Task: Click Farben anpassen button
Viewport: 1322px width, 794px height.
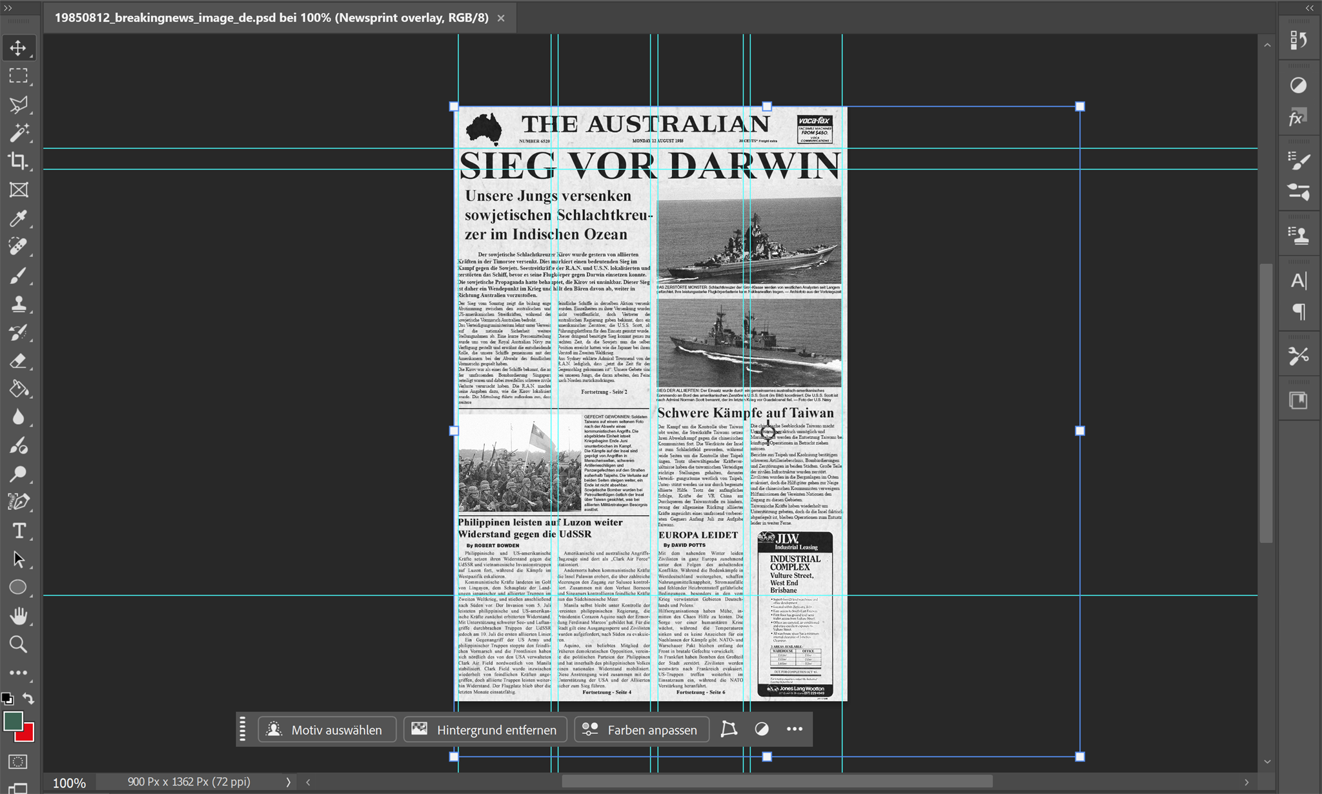Action: coord(642,729)
